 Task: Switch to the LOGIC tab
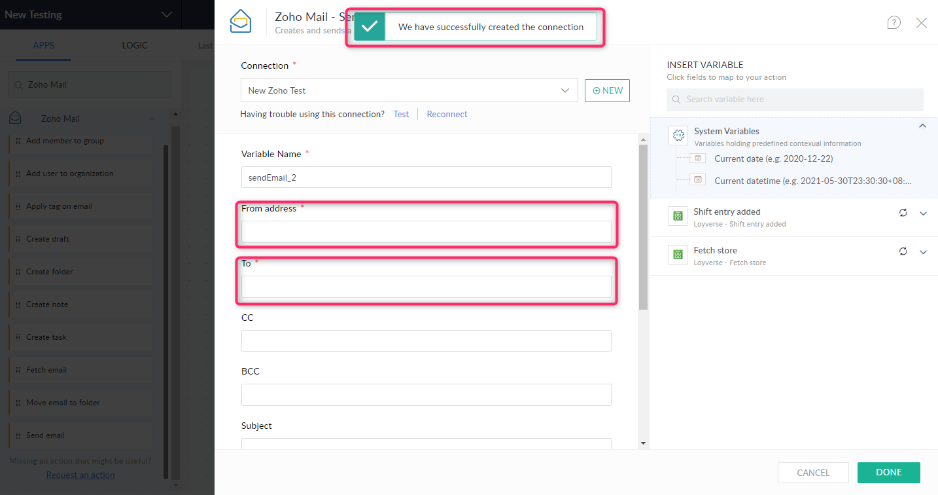(135, 45)
